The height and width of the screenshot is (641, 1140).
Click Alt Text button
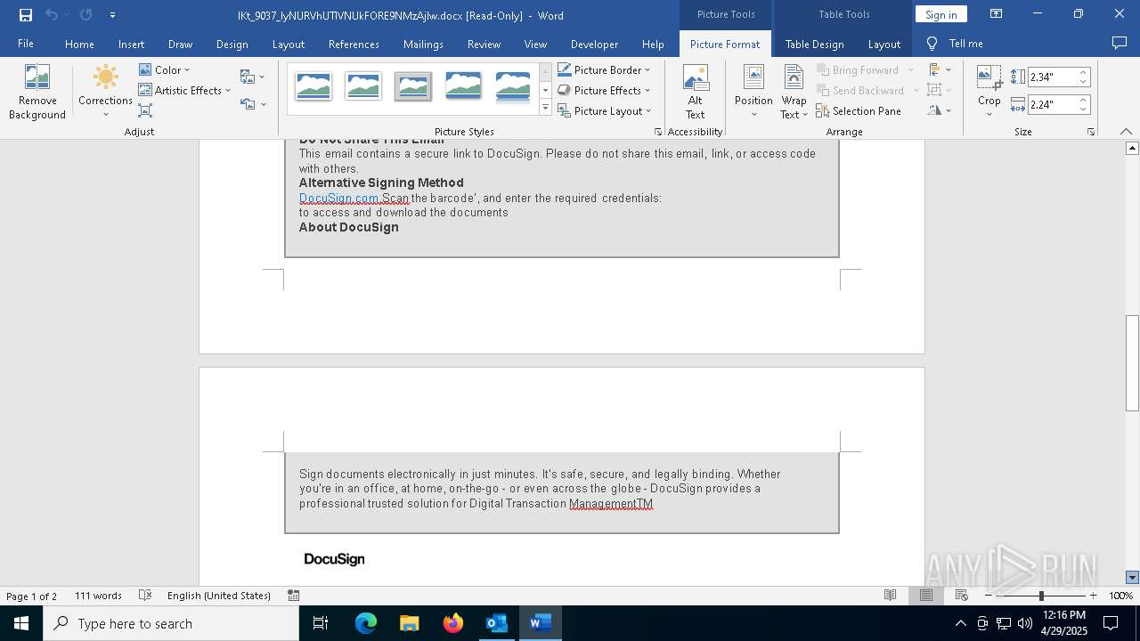pos(695,93)
